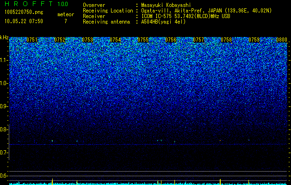Viewport: 291px width, 185px height.
Task: Click the yellow meteor echo spike below 0752
Action: click(52, 182)
